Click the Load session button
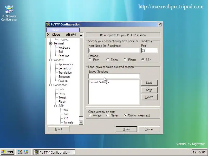 coord(149,83)
